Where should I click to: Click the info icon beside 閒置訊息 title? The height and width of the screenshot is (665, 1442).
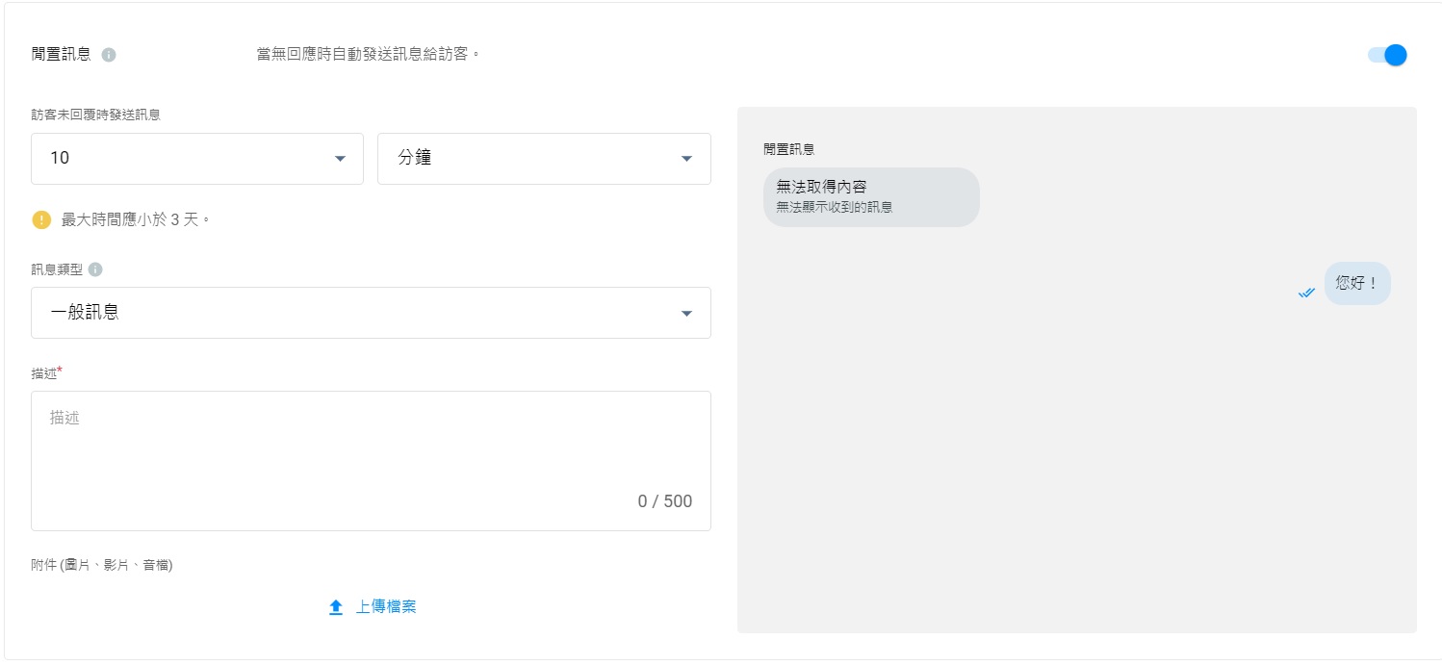point(109,55)
